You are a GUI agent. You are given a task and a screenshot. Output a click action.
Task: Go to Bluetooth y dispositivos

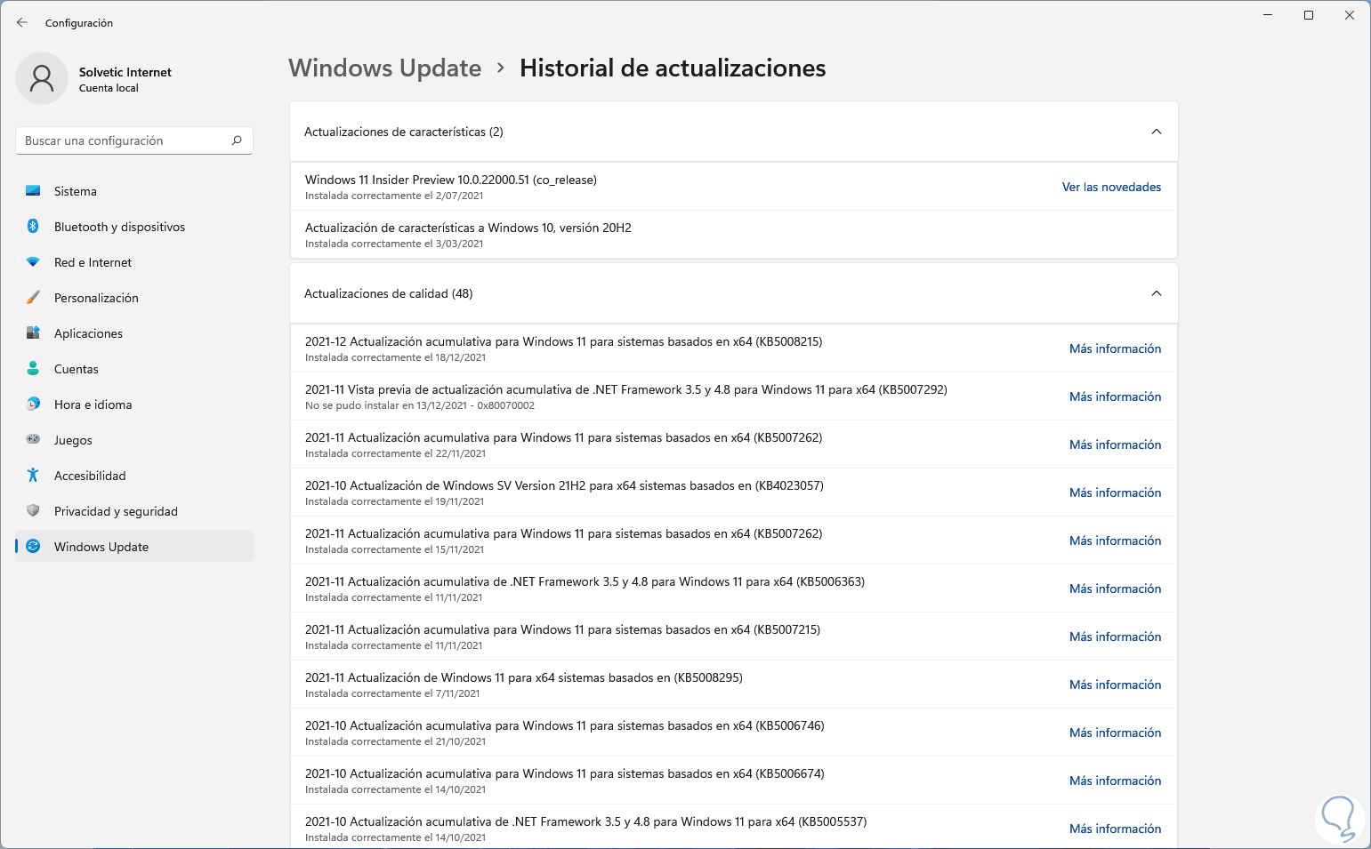(134, 227)
